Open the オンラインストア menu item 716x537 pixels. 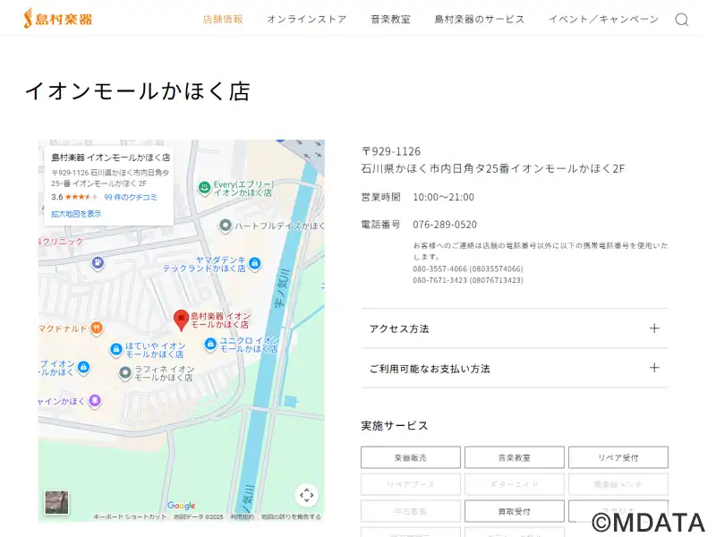pyautogui.click(x=306, y=19)
